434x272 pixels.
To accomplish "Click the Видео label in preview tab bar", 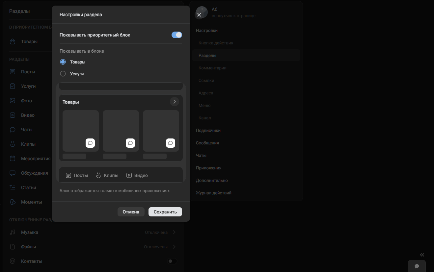I will coord(141,175).
